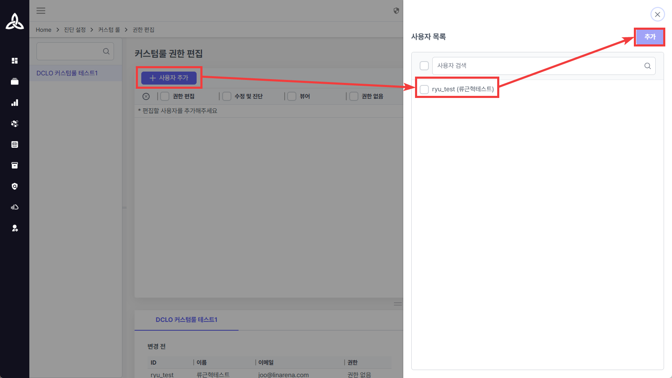Tick the 권한 편집 checkbox
Image resolution: width=672 pixels, height=378 pixels.
[165, 96]
